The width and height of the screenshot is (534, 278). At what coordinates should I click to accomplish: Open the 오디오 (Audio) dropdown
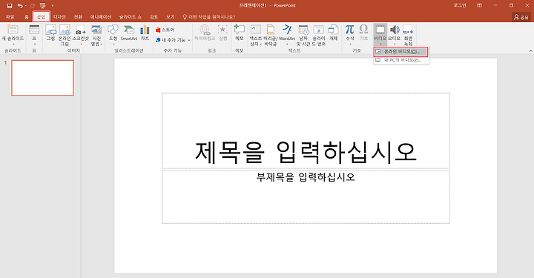click(x=394, y=35)
